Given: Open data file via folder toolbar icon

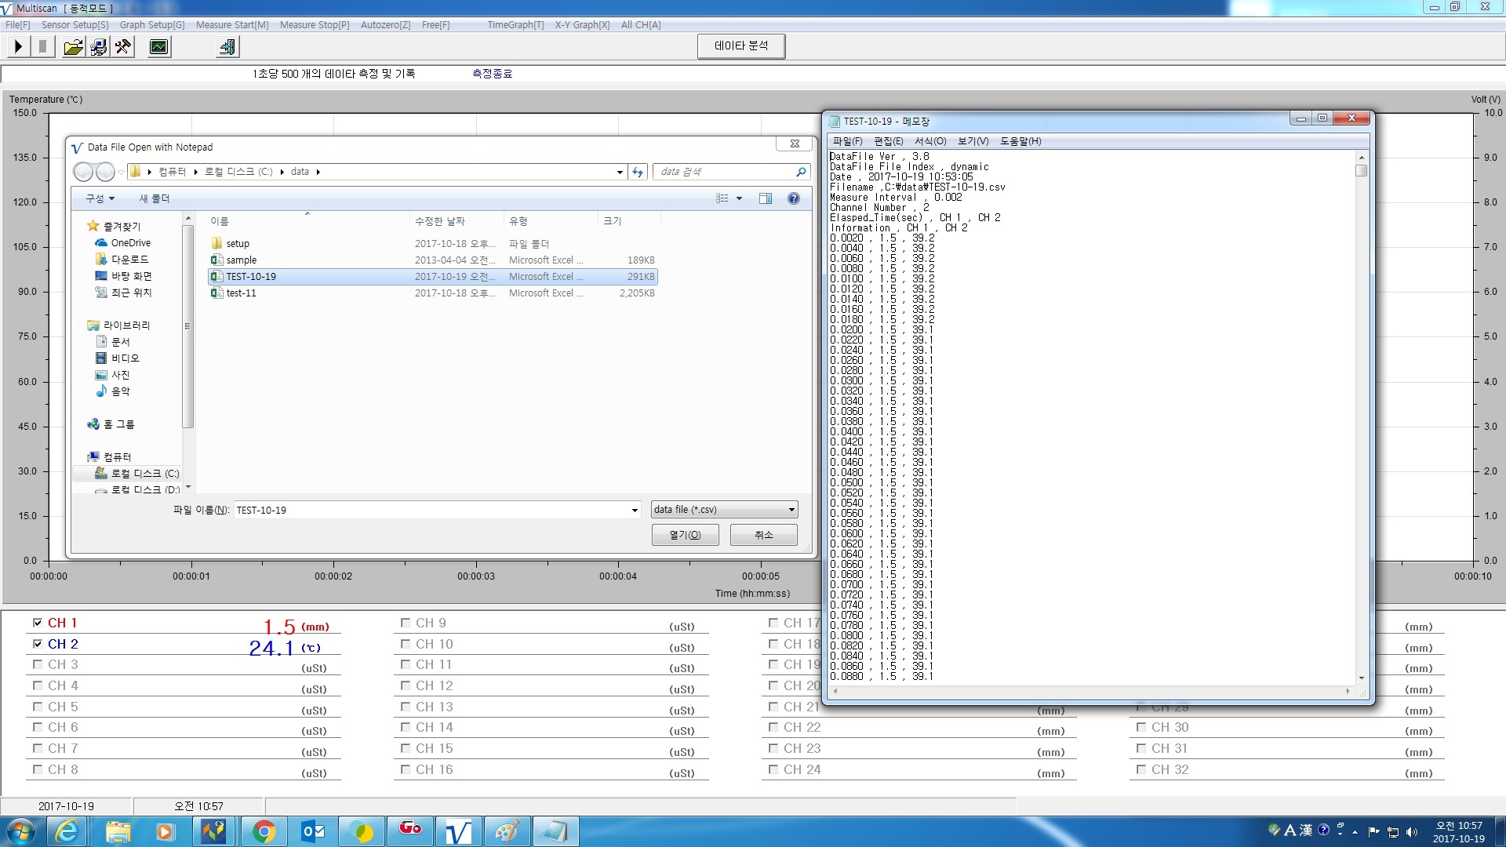Looking at the screenshot, I should [x=73, y=47].
